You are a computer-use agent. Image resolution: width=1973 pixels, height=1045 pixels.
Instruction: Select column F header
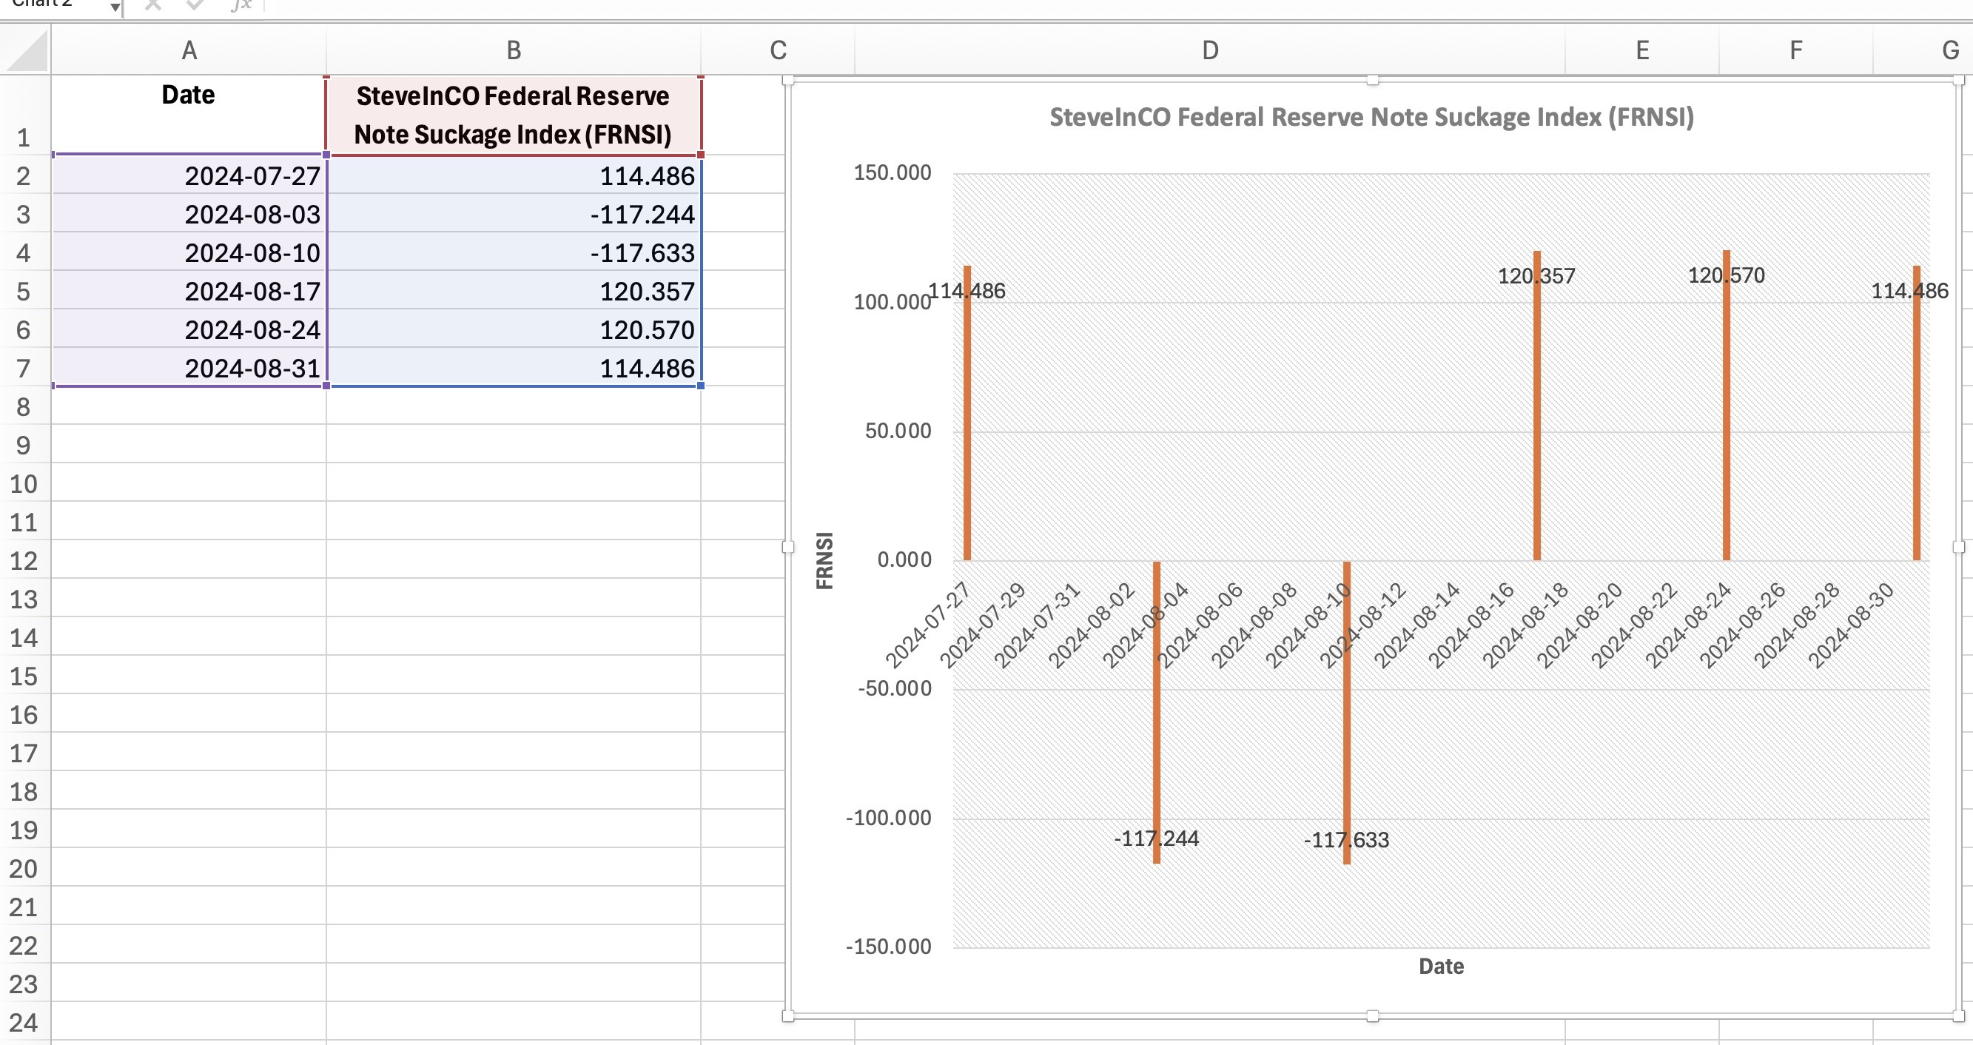tap(1795, 50)
